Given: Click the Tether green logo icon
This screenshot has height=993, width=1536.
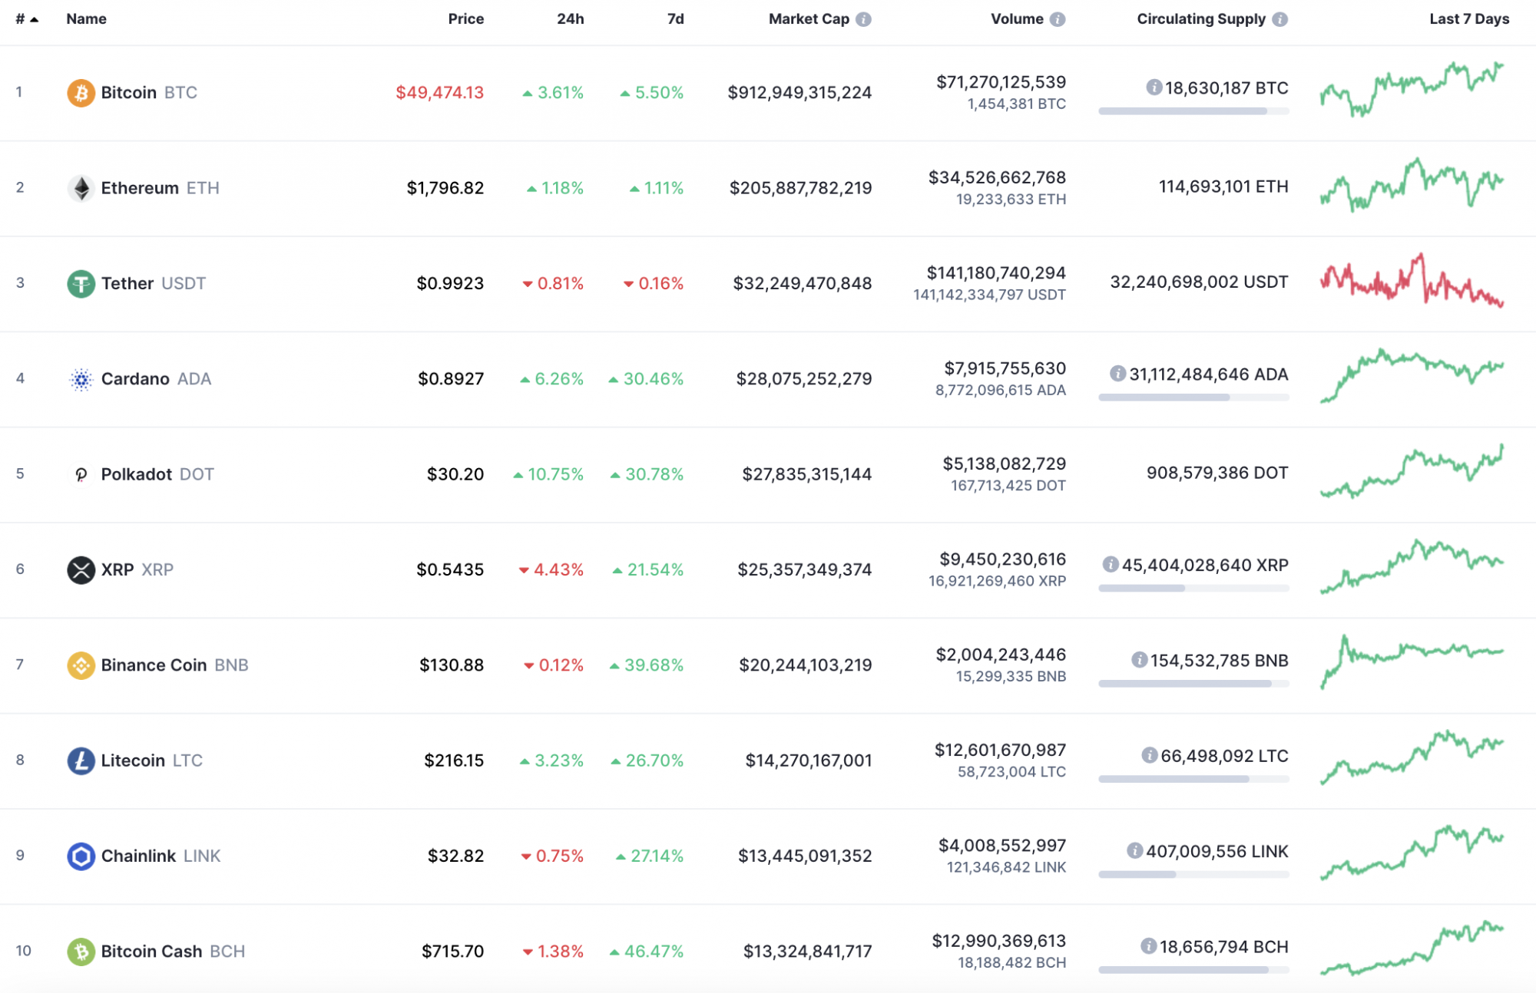Looking at the screenshot, I should (81, 284).
